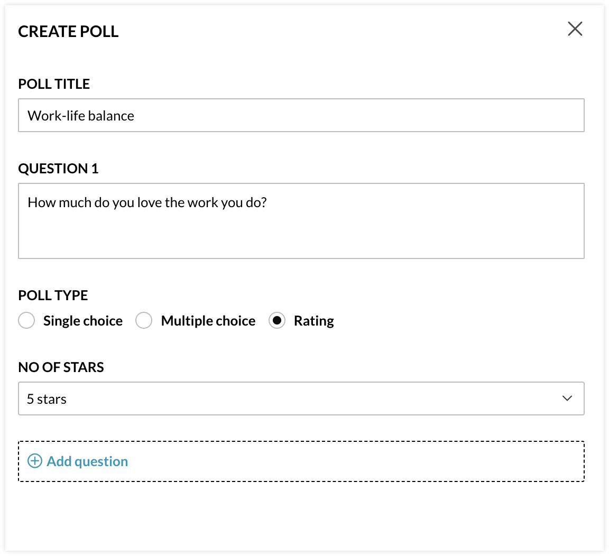This screenshot has height=556, width=609.
Task: Click the 'Add question' link text
Action: click(87, 461)
